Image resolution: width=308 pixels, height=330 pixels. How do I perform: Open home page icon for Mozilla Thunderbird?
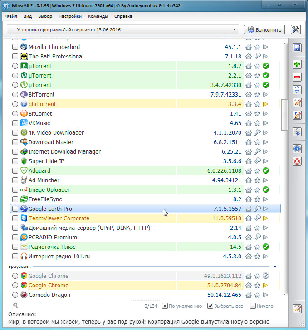[249, 47]
